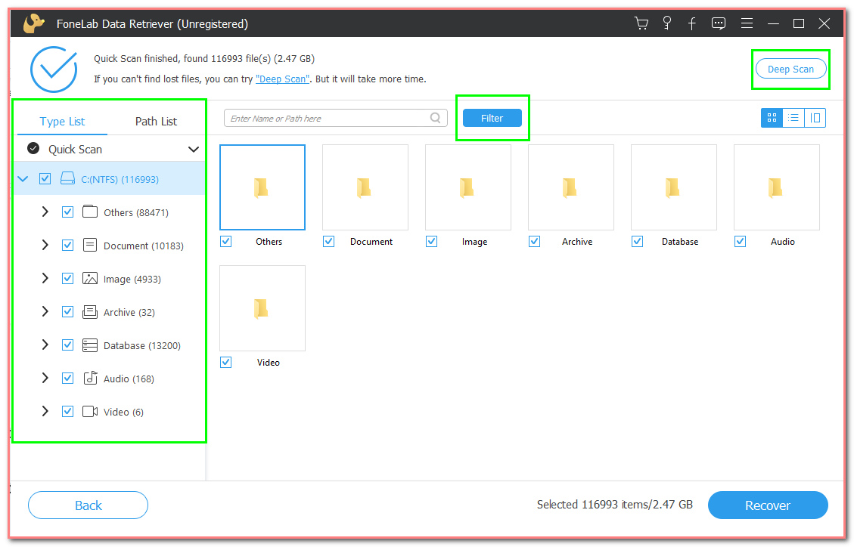Open the Others folder thumbnail
This screenshot has height=547, width=854.
[262, 187]
